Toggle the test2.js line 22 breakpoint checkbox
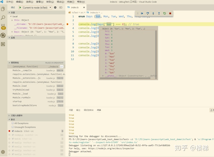The width and height of the screenshot is (214, 157). point(13,143)
